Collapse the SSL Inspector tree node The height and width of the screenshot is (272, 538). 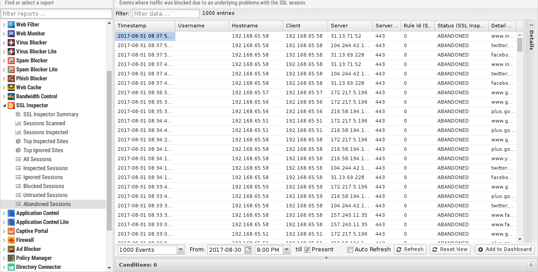[4, 105]
